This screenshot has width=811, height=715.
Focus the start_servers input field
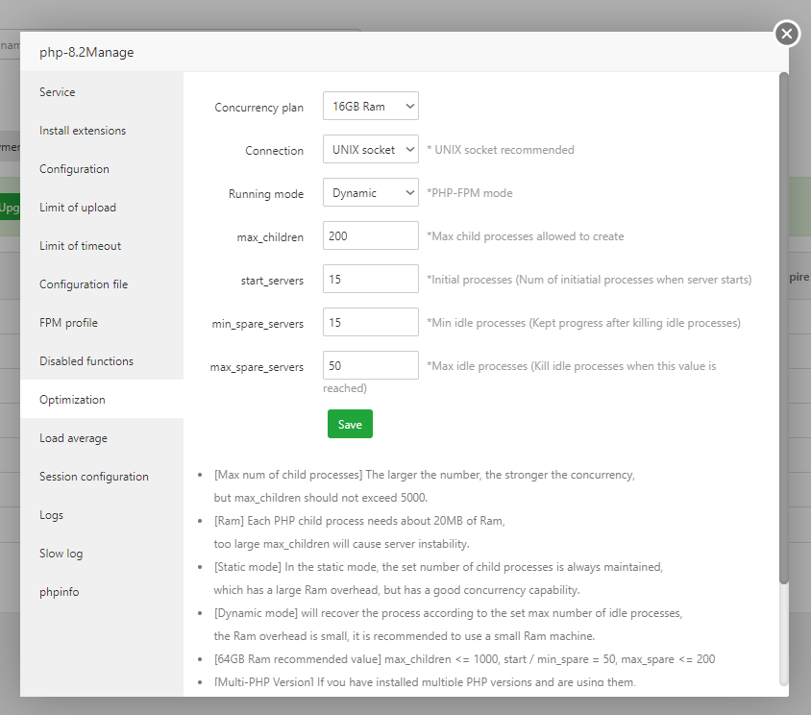click(x=370, y=280)
